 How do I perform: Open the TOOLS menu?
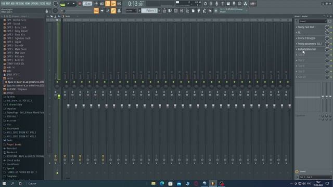(43, 4)
